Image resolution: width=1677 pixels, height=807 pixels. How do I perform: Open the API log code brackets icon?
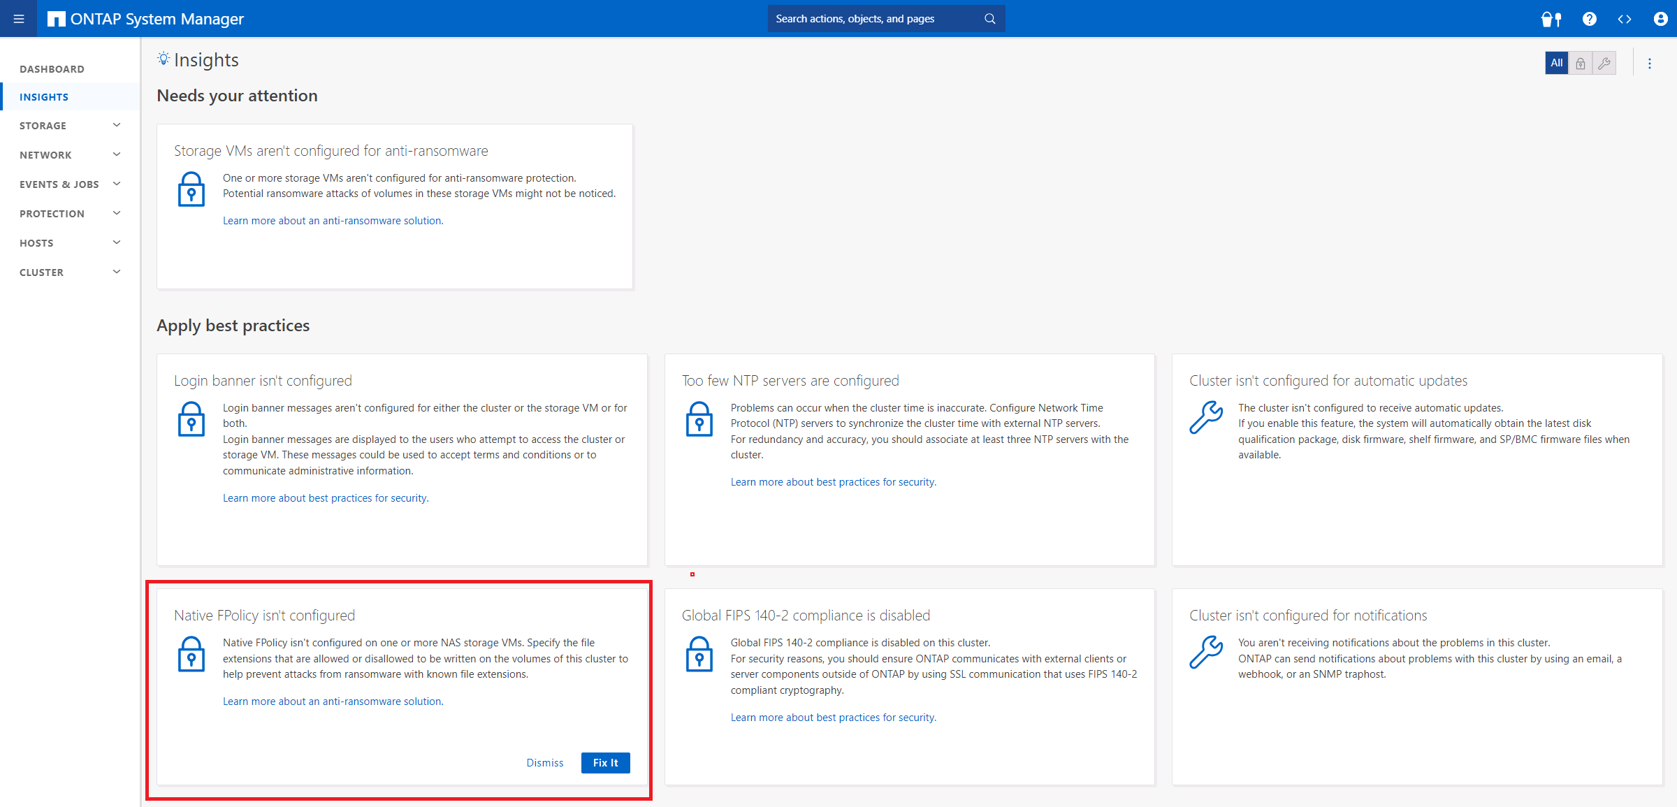coord(1625,19)
